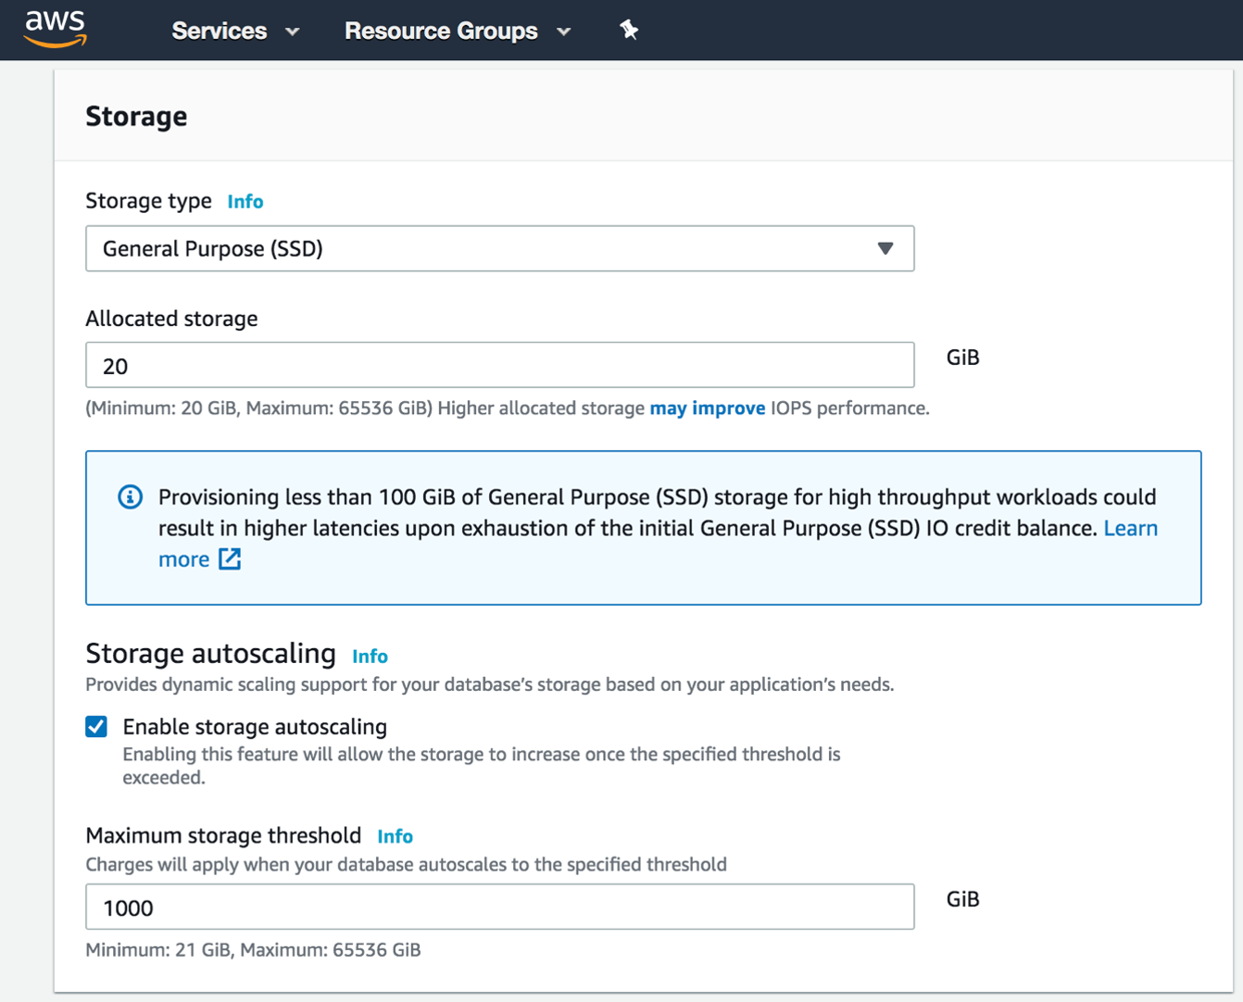Click the AWS logo home icon

[x=56, y=30]
